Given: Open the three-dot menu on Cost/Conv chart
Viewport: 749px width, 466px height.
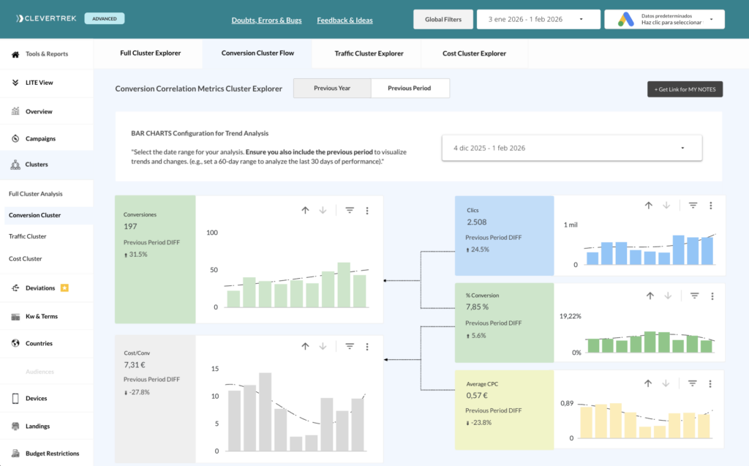Looking at the screenshot, I should click(x=367, y=347).
